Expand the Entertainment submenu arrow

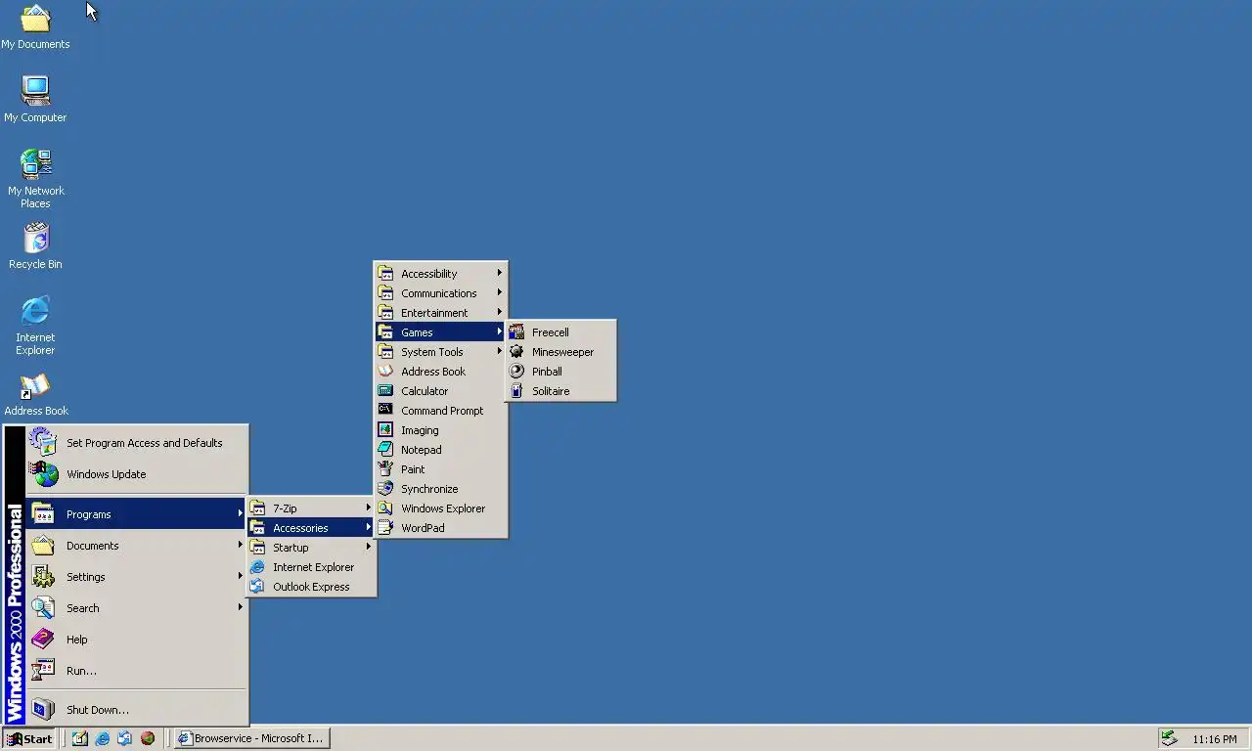pos(499,313)
